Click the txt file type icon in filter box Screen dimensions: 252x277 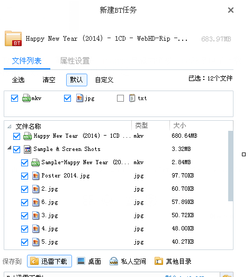(x=132, y=98)
